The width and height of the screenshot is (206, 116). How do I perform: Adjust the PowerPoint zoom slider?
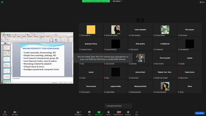pos(66,83)
